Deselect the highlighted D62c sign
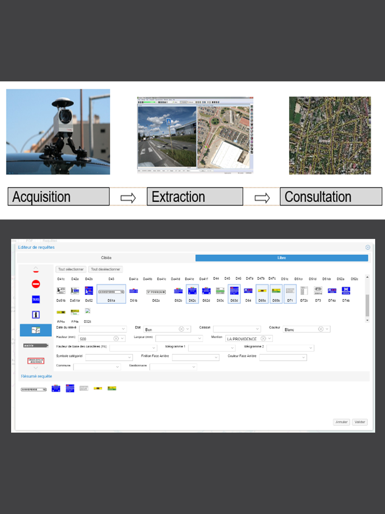Image resolution: width=385 pixels, height=514 pixels. (192, 291)
